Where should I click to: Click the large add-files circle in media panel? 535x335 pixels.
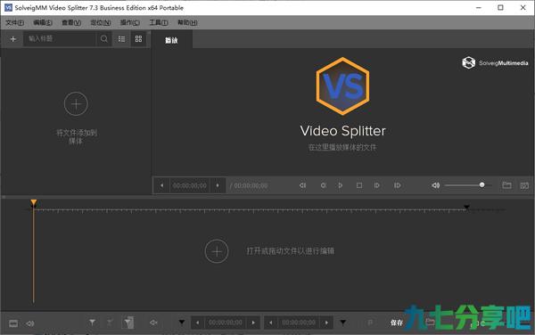pos(76,103)
